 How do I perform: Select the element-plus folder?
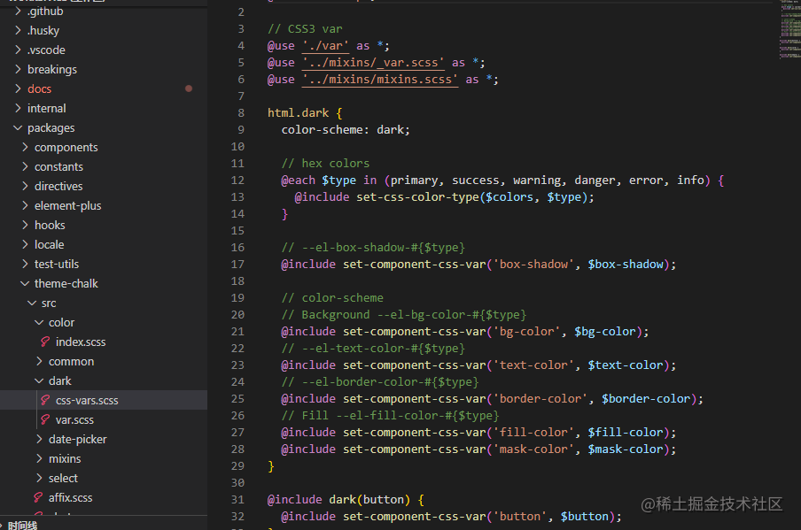coord(67,205)
